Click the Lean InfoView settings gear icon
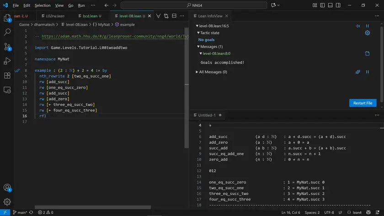Screen dimensions: 384x216 click(x=367, y=33)
